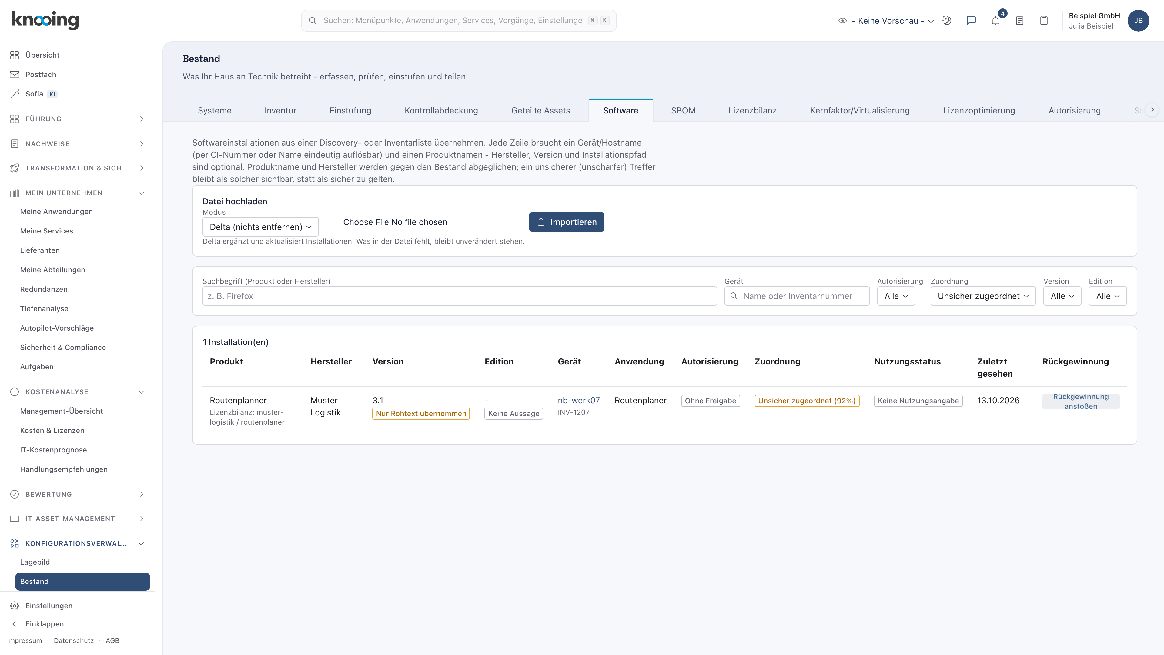The height and width of the screenshot is (655, 1164).
Task: Switch to SBOM tab
Action: 683,111
